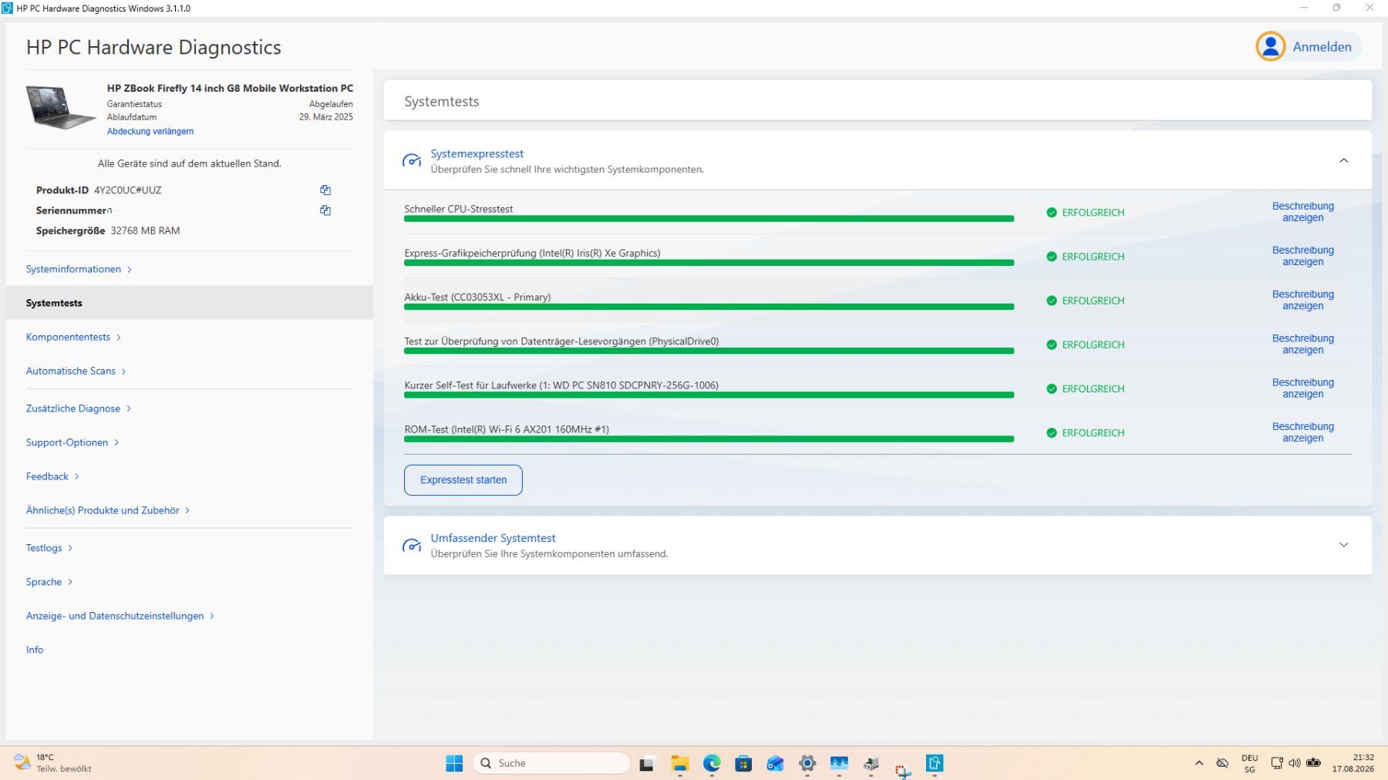The image size is (1388, 780).
Task: Expand Systeminformationen in the sidebar
Action: (79, 269)
